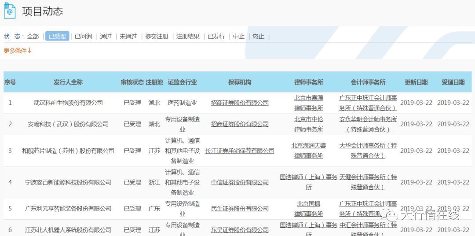Open 安翰科技（武汉）股份有限公司 entry
The width and height of the screenshot is (475, 236).
point(68,124)
